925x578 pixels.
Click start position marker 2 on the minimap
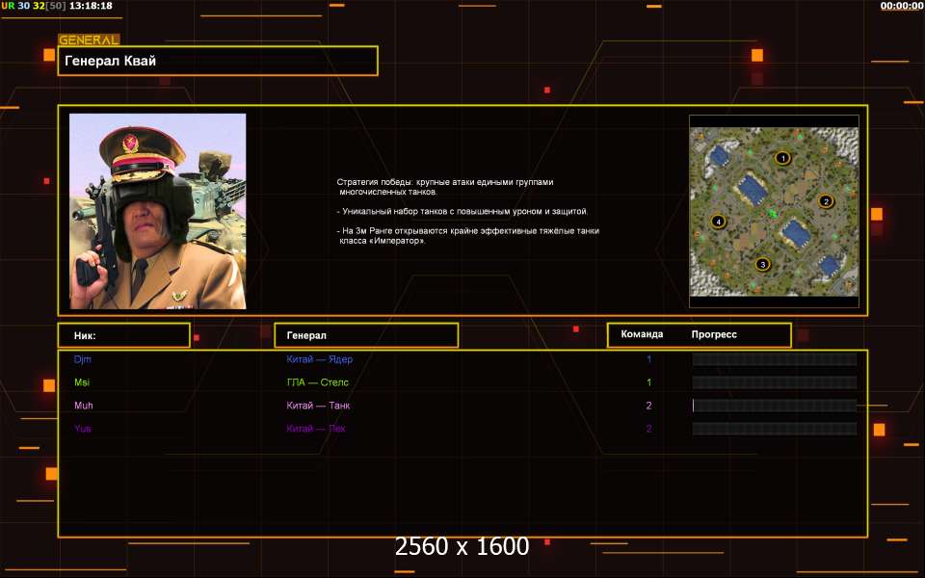tap(826, 201)
